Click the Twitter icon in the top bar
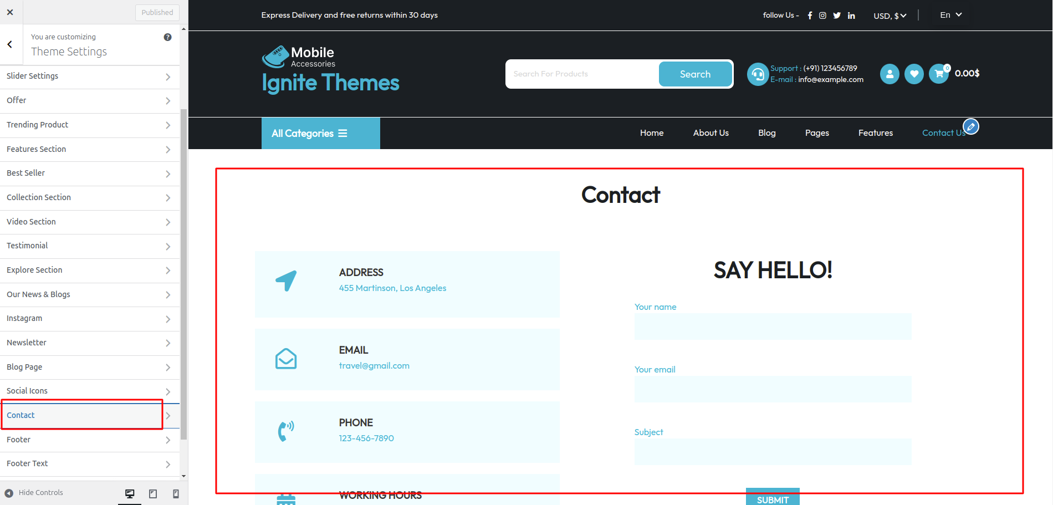The width and height of the screenshot is (1053, 505). (x=837, y=16)
